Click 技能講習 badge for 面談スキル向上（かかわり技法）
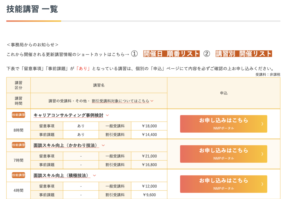Image resolution: width=290 pixels, height=199 pixels. pos(18,145)
